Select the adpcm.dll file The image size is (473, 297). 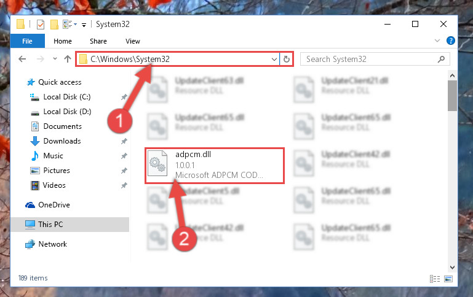[215, 165]
